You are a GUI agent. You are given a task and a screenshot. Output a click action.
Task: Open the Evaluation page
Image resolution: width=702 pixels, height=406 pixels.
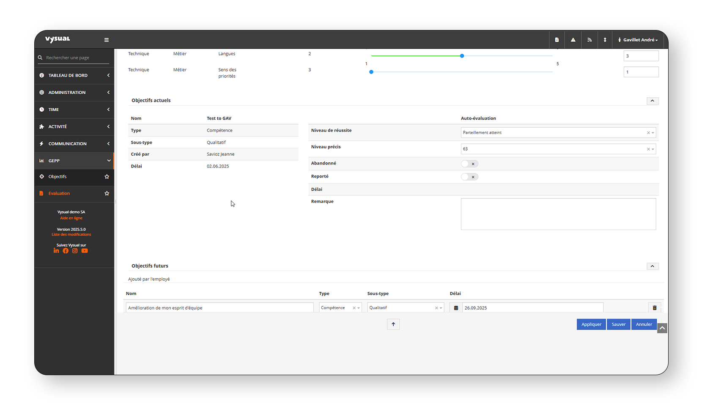click(59, 193)
